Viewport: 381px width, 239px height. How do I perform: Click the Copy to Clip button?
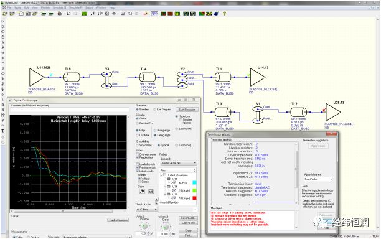(x=188, y=223)
